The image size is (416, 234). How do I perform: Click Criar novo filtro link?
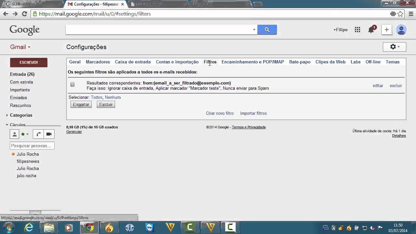pos(220,113)
